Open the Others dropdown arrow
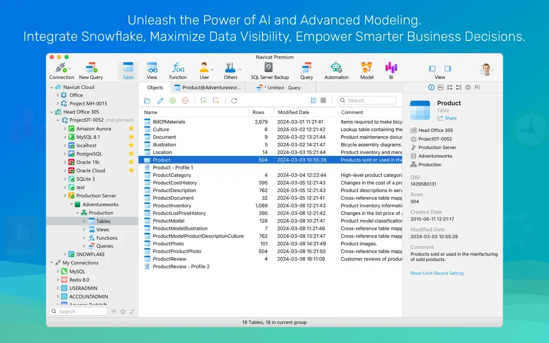This screenshot has height=343, width=549. pos(240,69)
